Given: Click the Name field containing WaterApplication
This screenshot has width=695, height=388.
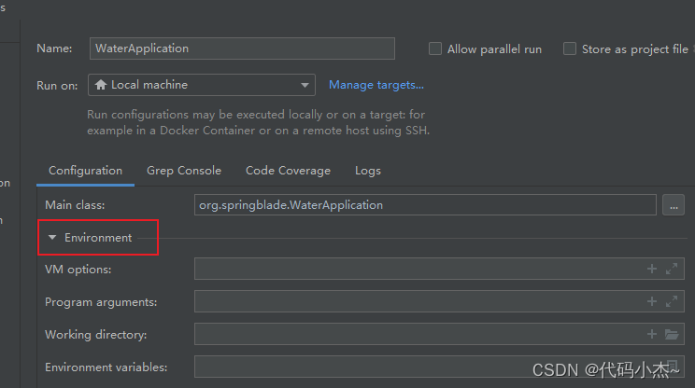Looking at the screenshot, I should (242, 48).
